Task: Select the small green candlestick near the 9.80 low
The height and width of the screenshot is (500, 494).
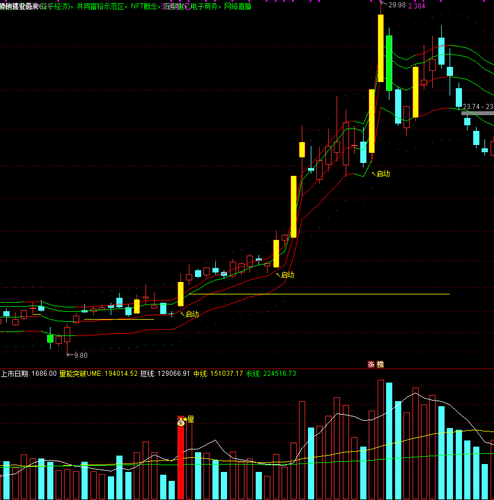Action: coord(50,338)
